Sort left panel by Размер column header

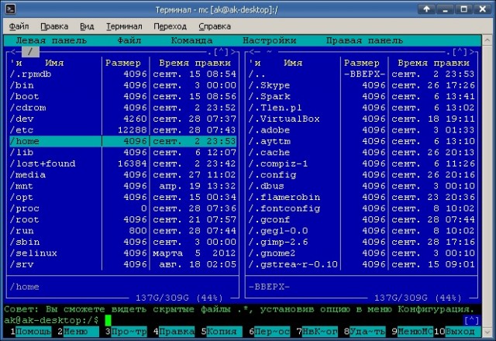pos(124,63)
